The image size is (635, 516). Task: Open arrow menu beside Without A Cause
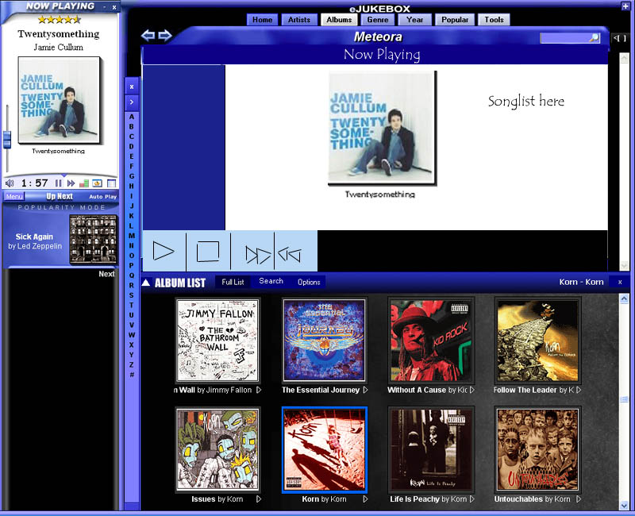click(472, 390)
